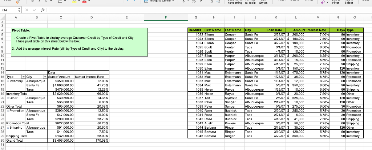This screenshot has height=150, width=372.
Task: Open Insert Function with the fx icon
Action: (x=43, y=10)
